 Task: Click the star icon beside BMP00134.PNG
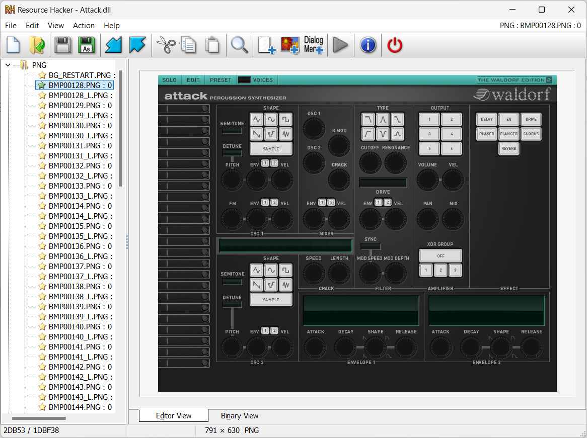pos(42,206)
